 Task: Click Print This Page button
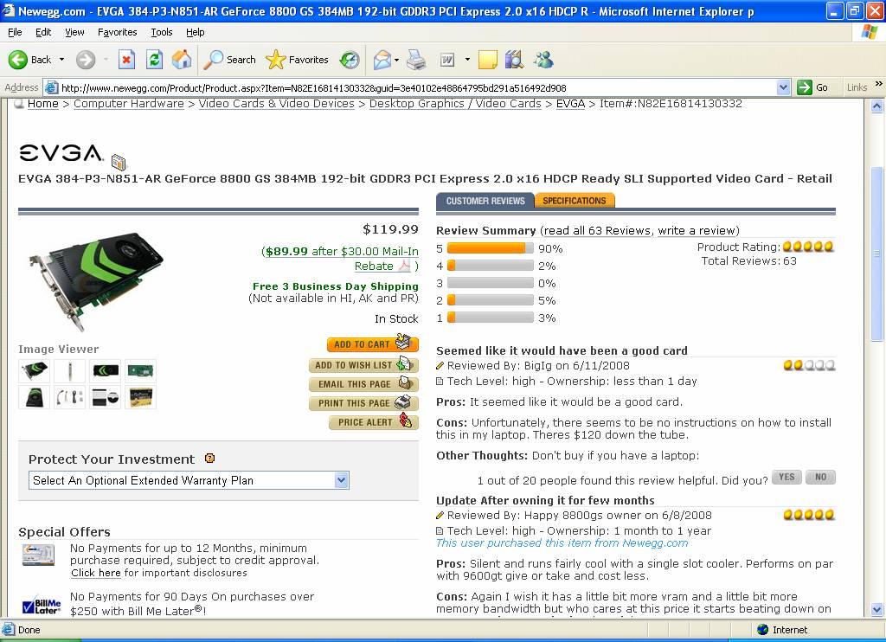point(363,403)
